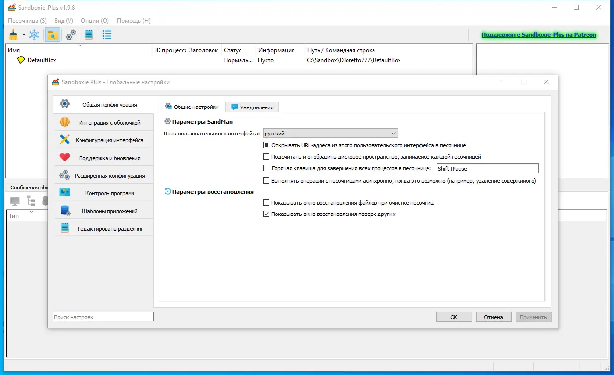Click the shell icon for Интеграция с оболочкой
The height and width of the screenshot is (375, 614).
click(x=65, y=122)
